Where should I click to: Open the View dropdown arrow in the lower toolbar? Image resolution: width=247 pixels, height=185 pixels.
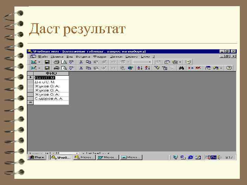(39, 68)
